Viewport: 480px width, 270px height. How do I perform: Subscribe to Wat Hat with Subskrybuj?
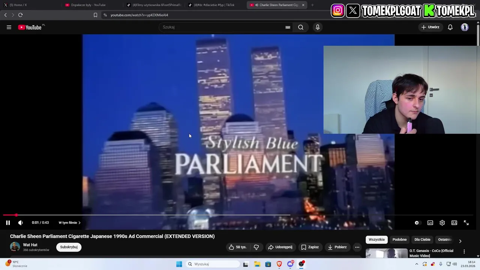pos(69,247)
